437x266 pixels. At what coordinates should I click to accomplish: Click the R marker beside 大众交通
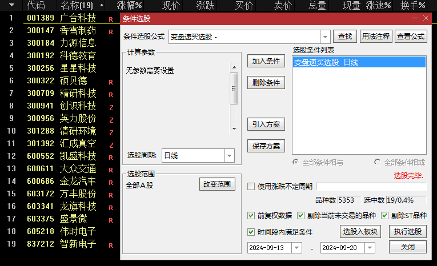pos(111,170)
